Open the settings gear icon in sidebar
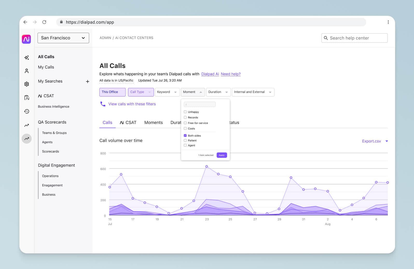Image resolution: width=414 pixels, height=269 pixels. 26,84
